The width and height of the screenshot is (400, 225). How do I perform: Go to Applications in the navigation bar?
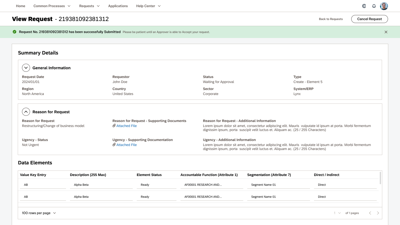(118, 6)
